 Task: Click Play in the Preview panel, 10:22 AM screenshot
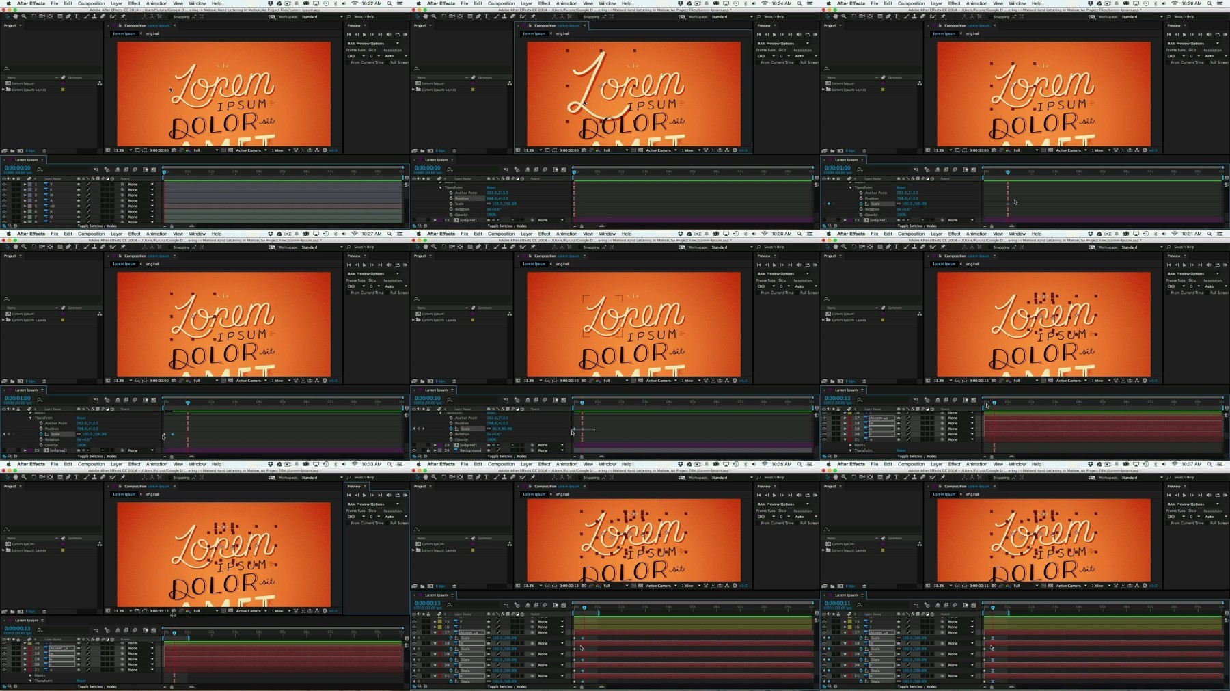pos(364,34)
